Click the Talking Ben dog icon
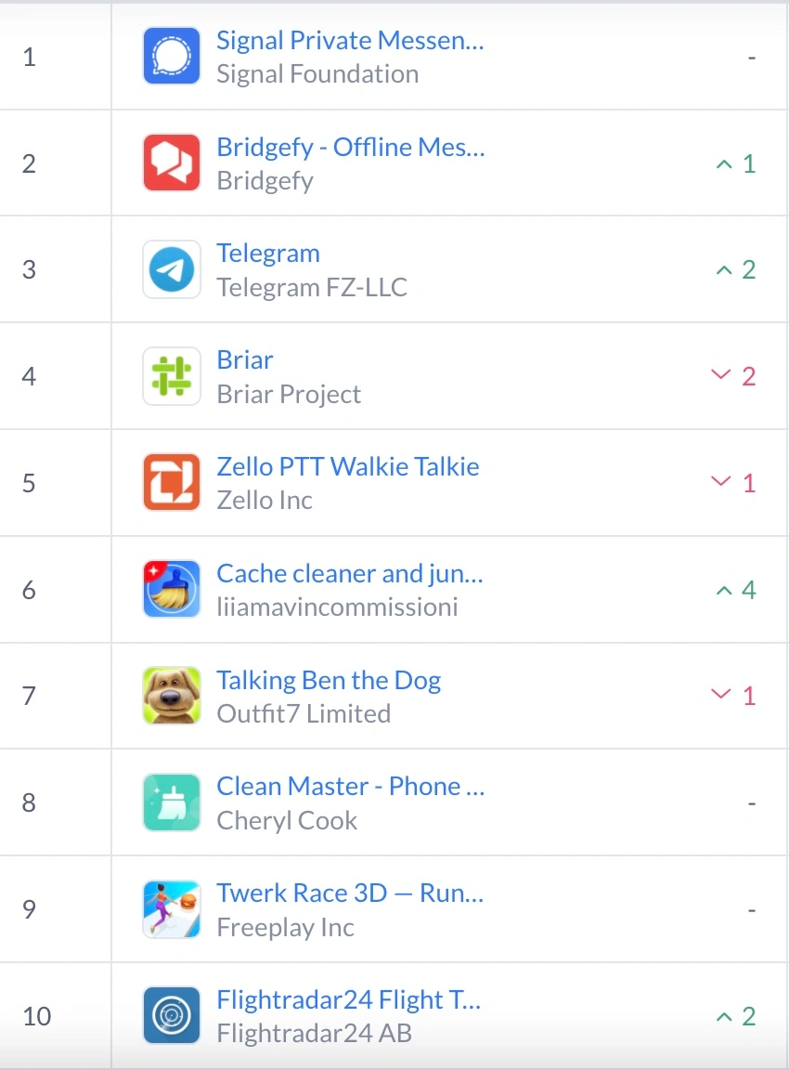 [x=172, y=696]
